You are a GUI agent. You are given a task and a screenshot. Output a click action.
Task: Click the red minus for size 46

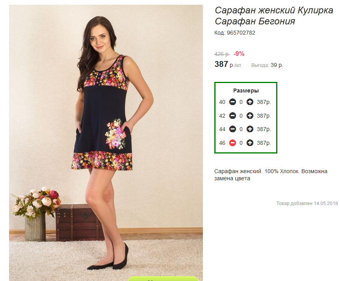232,143
